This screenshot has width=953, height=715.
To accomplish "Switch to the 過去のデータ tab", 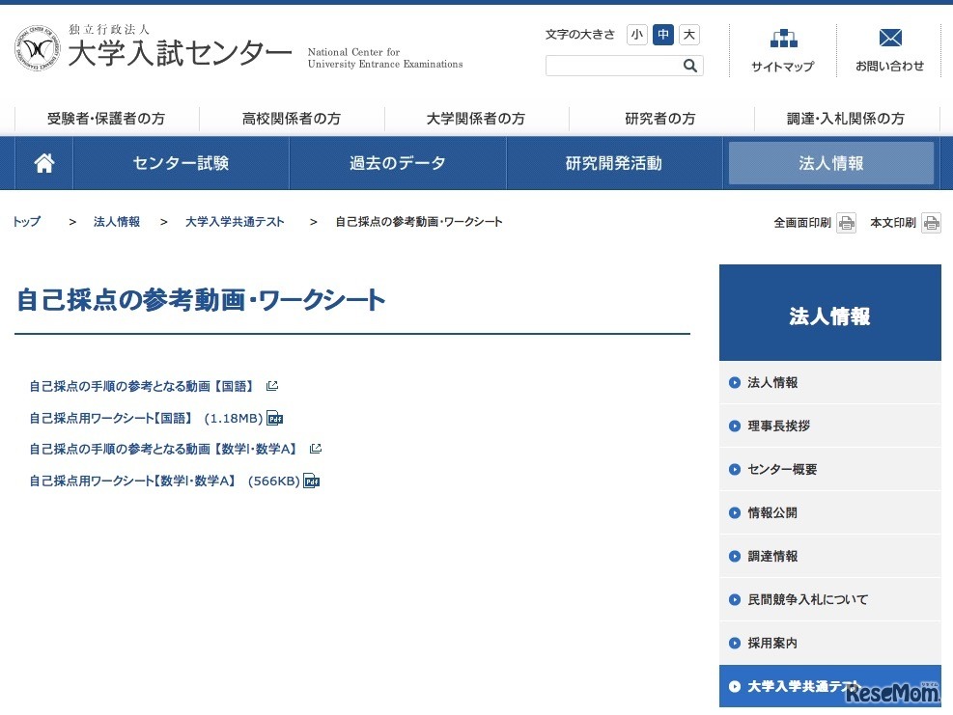I will click(x=397, y=162).
